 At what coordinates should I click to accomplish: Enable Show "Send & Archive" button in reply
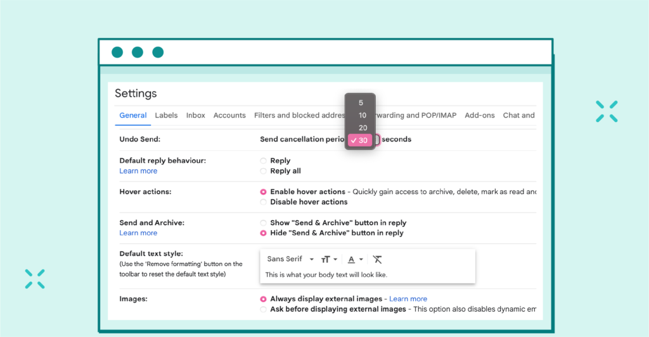tap(264, 223)
